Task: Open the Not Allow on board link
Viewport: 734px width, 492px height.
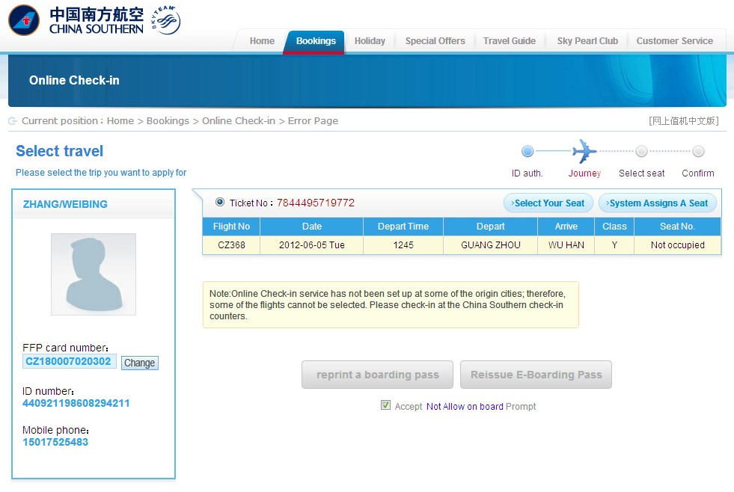Action: (x=465, y=407)
